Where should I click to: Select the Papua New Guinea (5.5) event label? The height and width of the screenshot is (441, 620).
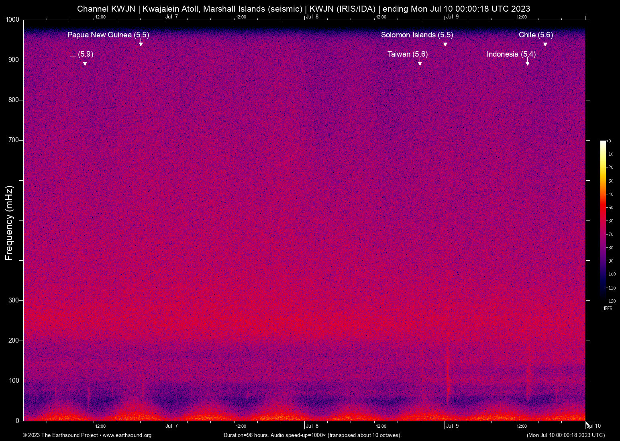point(108,35)
